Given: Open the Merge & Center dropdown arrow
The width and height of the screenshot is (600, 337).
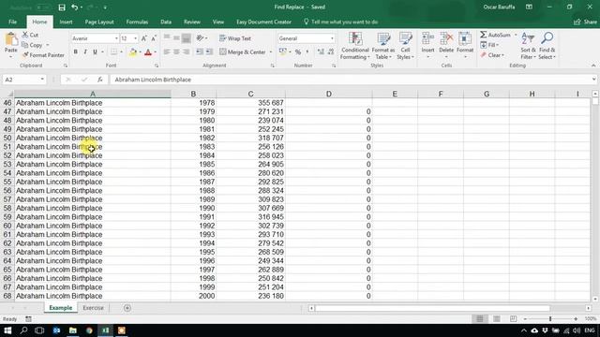Looking at the screenshot, I should 271,52.
